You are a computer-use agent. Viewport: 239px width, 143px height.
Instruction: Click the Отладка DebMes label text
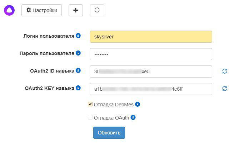pyautogui.click(x=114, y=105)
